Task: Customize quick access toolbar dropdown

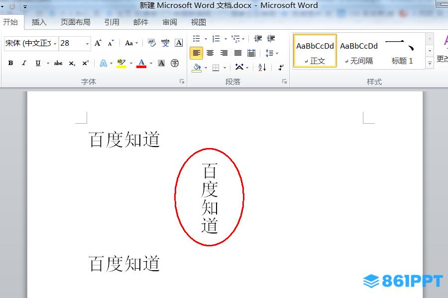Action: point(25,6)
